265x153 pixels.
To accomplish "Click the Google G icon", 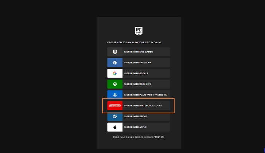I will (x=115, y=73).
